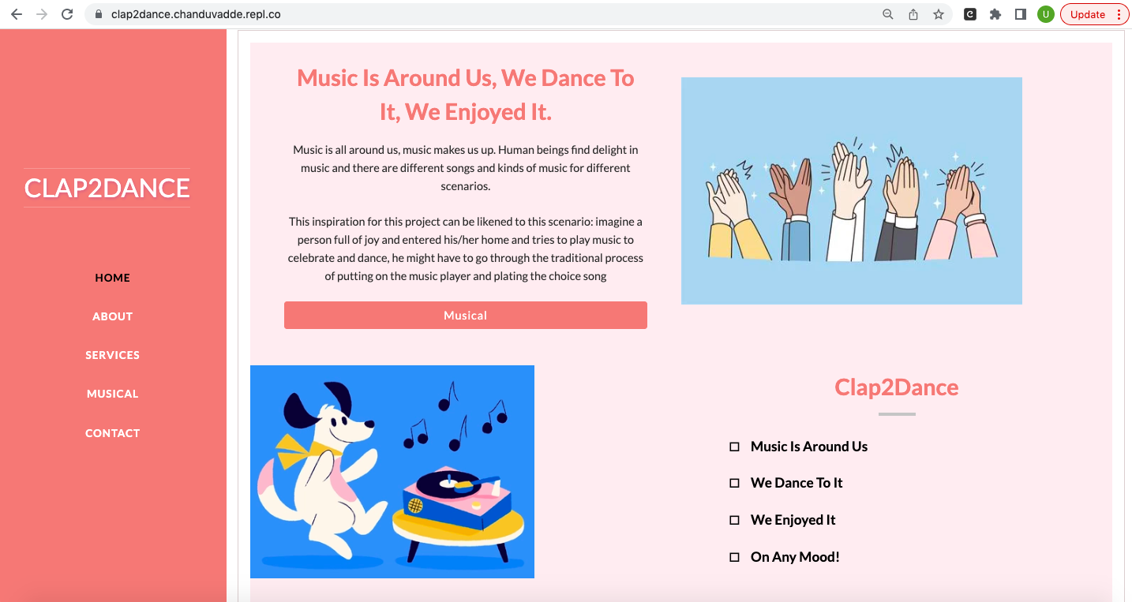Open the Contact link in sidebar
The height and width of the screenshot is (602, 1132).
112,433
